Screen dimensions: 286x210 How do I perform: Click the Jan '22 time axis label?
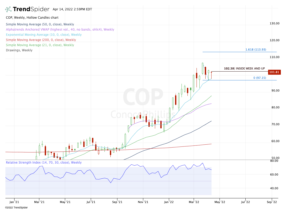pos(169,202)
